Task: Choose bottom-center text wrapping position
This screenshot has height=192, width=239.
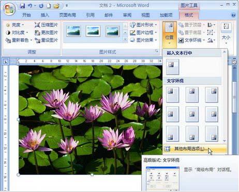Action: coord(192,134)
